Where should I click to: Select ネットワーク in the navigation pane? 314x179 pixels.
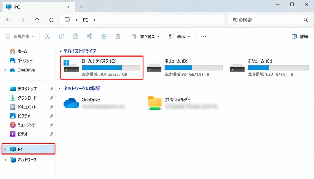click(24, 159)
